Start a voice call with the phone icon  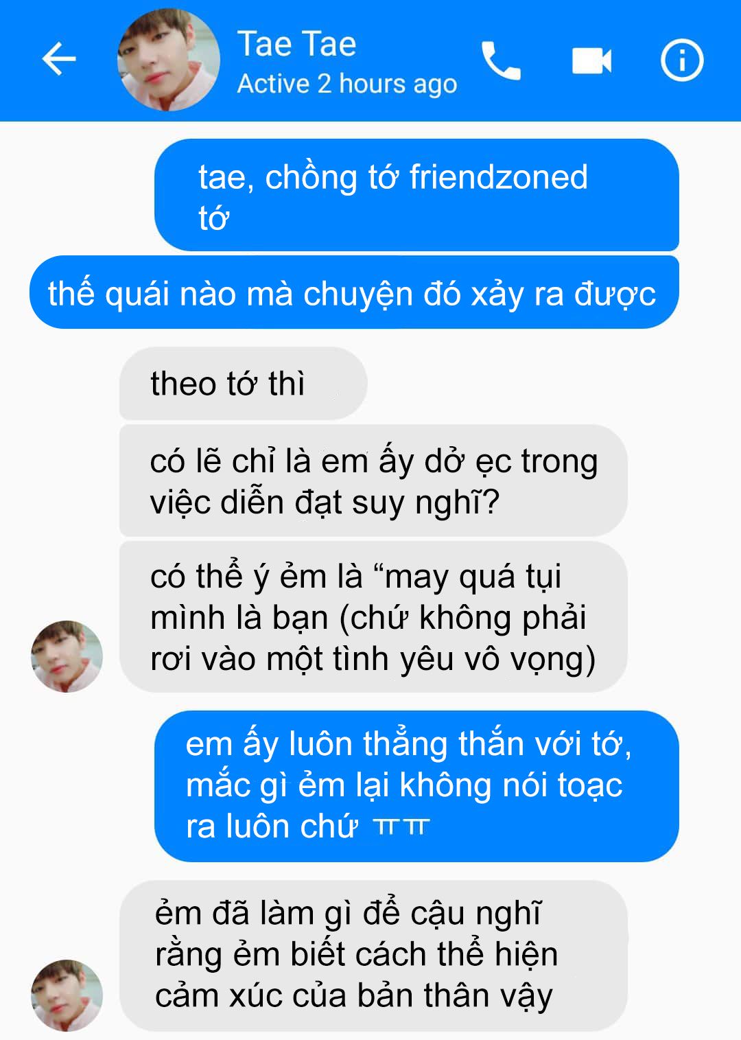(501, 60)
